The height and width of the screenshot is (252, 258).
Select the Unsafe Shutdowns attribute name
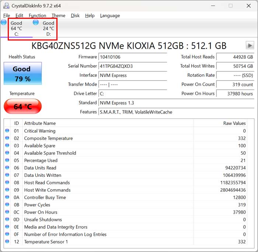click(x=43, y=220)
